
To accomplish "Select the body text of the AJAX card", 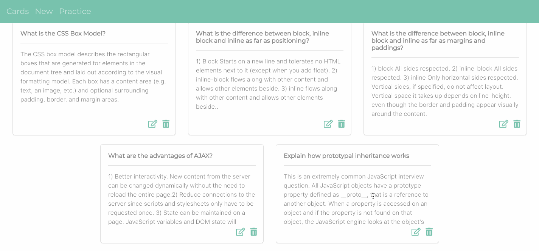I will [182, 199].
